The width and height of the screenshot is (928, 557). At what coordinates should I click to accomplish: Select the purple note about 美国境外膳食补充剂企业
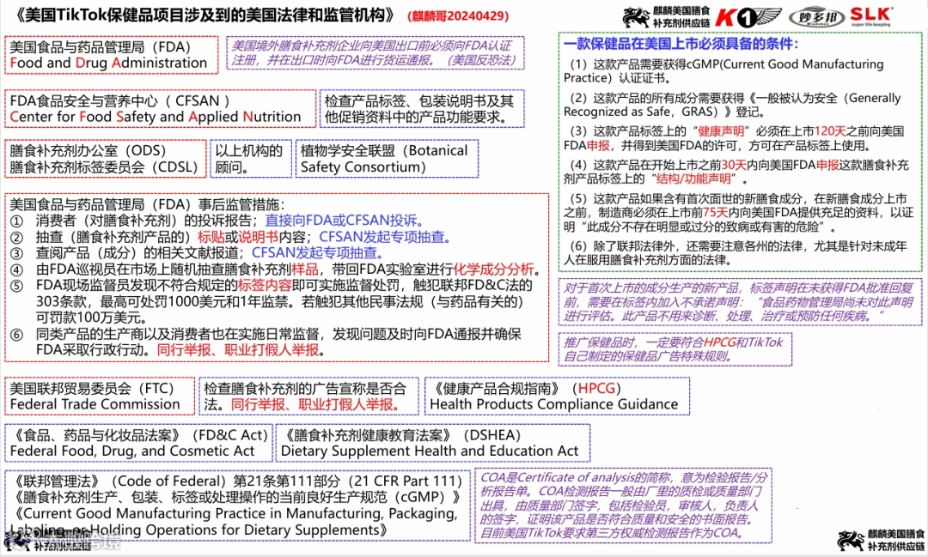pos(375,53)
